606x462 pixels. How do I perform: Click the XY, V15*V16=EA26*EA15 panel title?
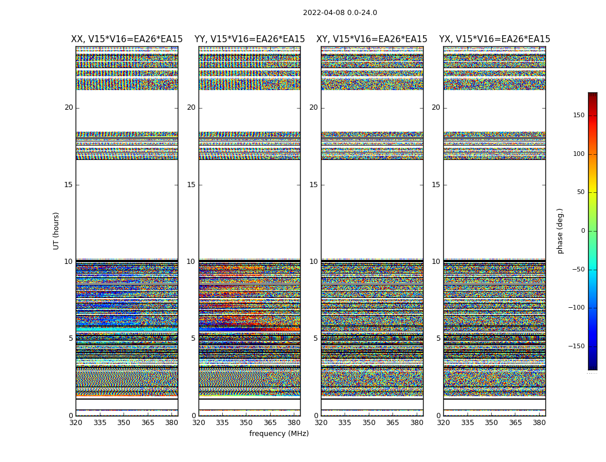pyautogui.click(x=372, y=39)
